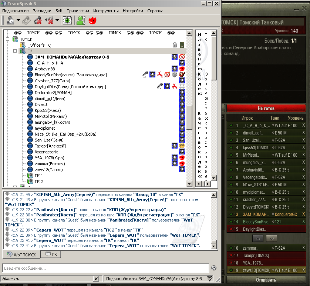Click sunglasses smiley on Taxopr row
This screenshot has width=310, height=286.
pos(182,146)
